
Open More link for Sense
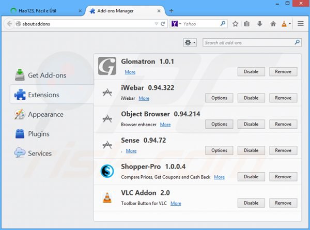pyautogui.click(x=131, y=151)
